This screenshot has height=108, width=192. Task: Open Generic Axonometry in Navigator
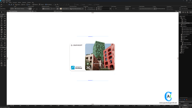pyautogui.click(x=187, y=44)
